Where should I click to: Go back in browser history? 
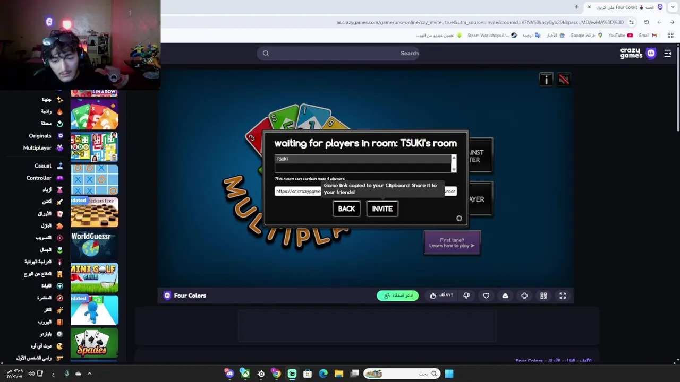672,22
